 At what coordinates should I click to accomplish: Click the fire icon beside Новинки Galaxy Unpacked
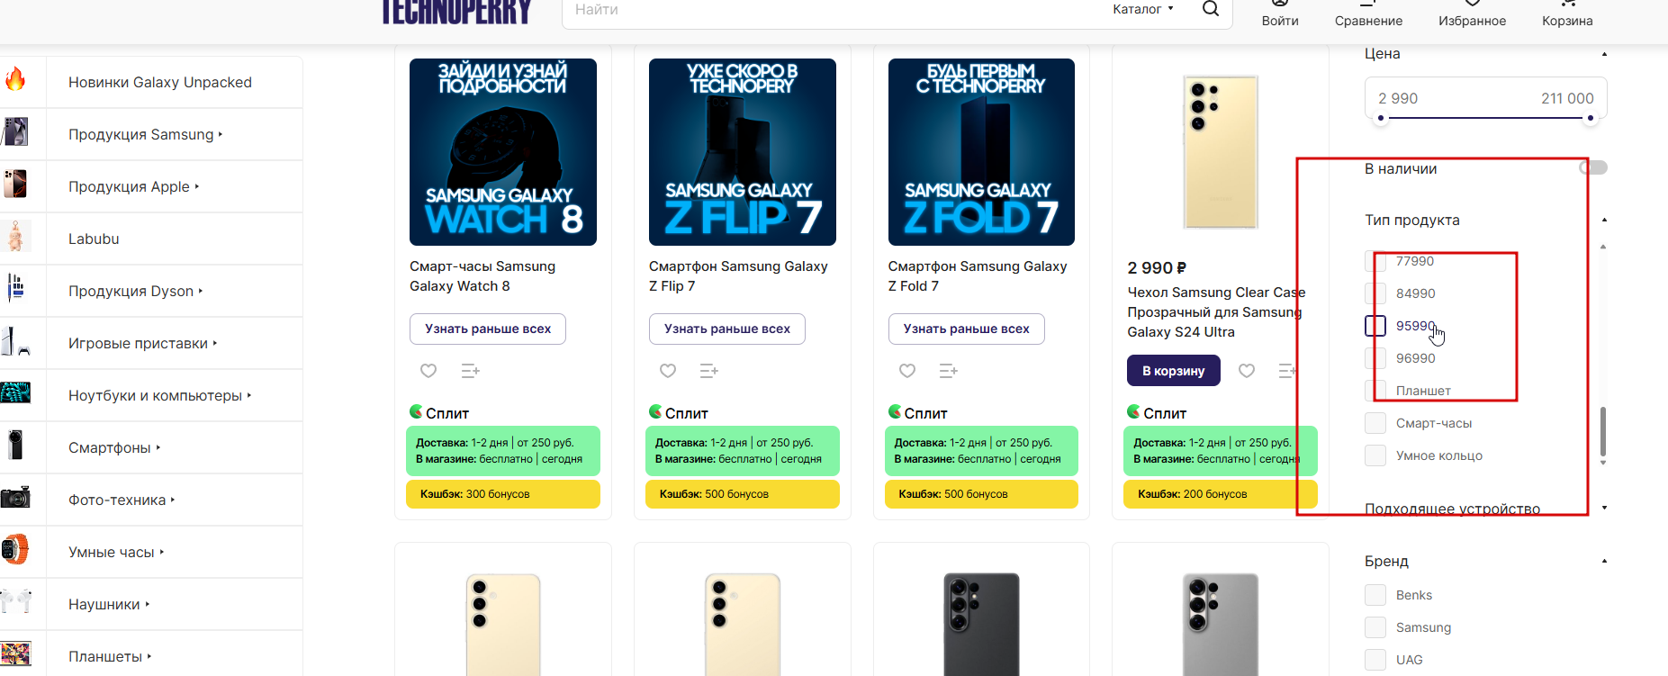click(x=15, y=81)
